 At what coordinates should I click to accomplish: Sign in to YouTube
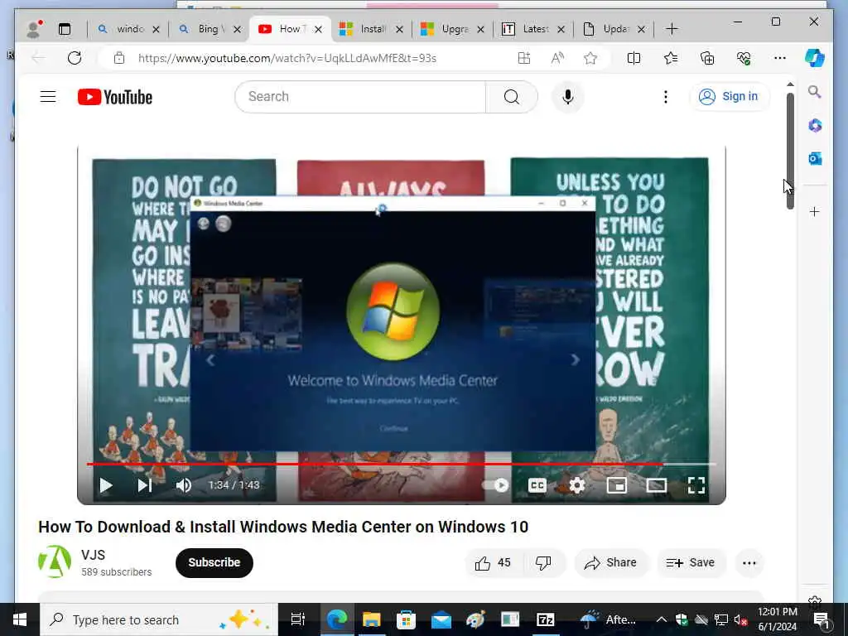point(729,96)
